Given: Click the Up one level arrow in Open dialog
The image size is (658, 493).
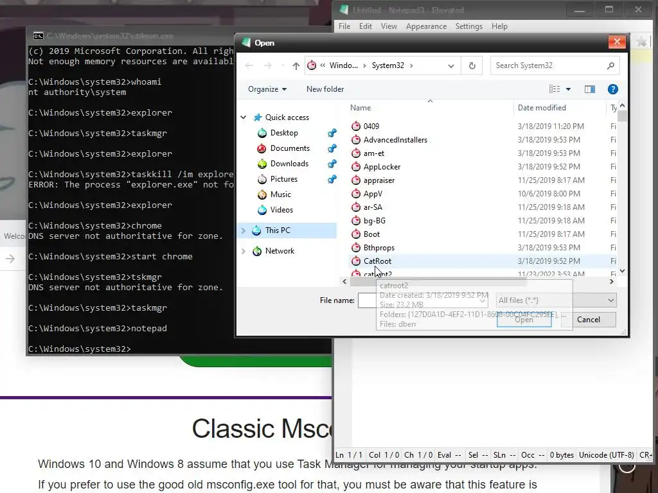Looking at the screenshot, I should [x=296, y=66].
